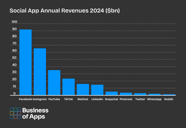Image resolution: width=186 pixels, height=128 pixels.
Task: Select the Instagram revenue bar
Action: [40, 72]
